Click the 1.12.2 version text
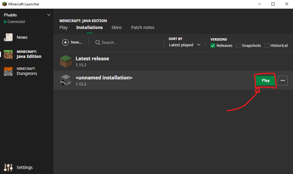293x174 pixels. [x=81, y=84]
